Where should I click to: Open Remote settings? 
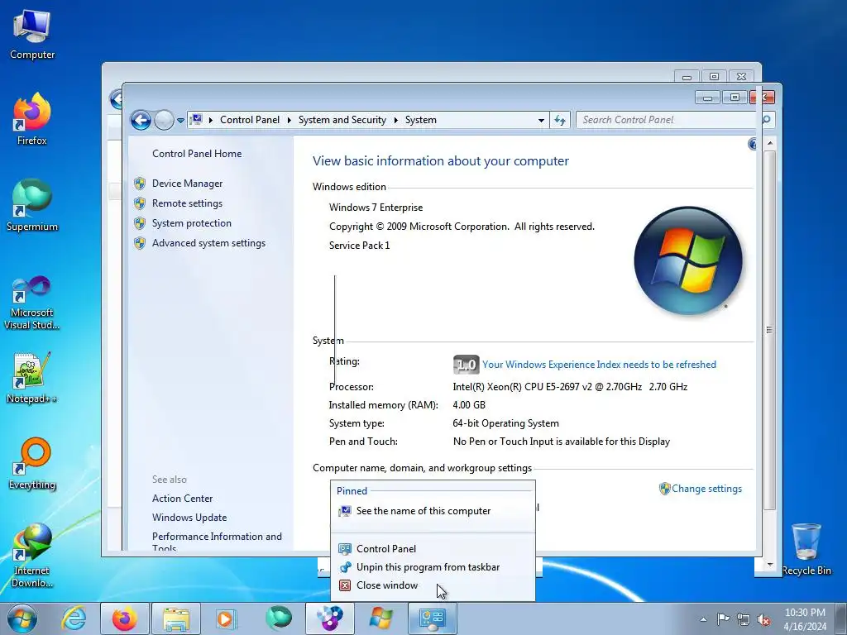187,203
